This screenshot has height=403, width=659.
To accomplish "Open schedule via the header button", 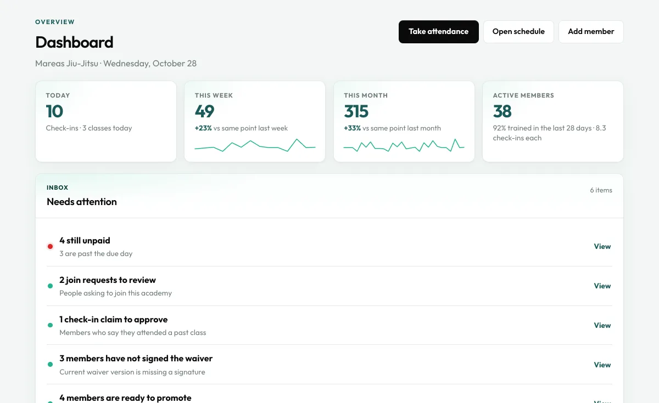I will [518, 32].
